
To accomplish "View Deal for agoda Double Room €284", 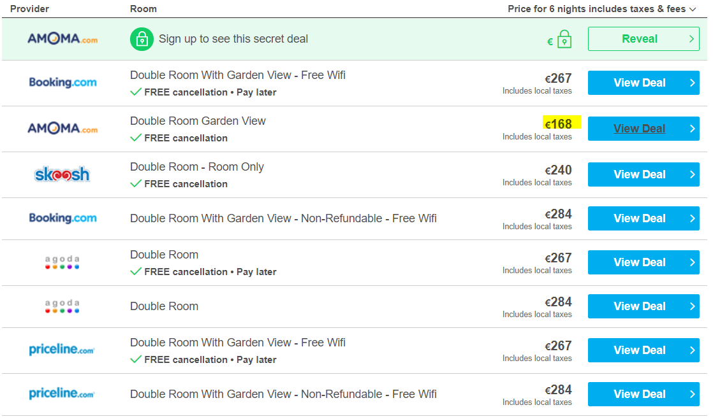I will 643,306.
